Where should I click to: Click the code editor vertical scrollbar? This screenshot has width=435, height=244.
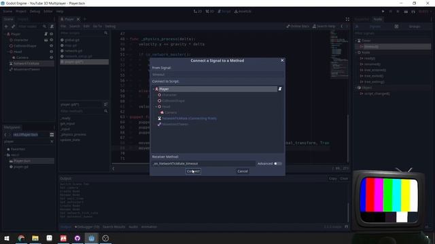point(348,138)
